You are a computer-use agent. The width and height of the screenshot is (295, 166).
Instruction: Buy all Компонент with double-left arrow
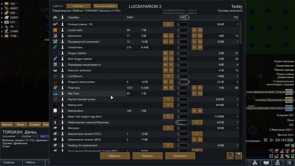[x=165, y=36]
